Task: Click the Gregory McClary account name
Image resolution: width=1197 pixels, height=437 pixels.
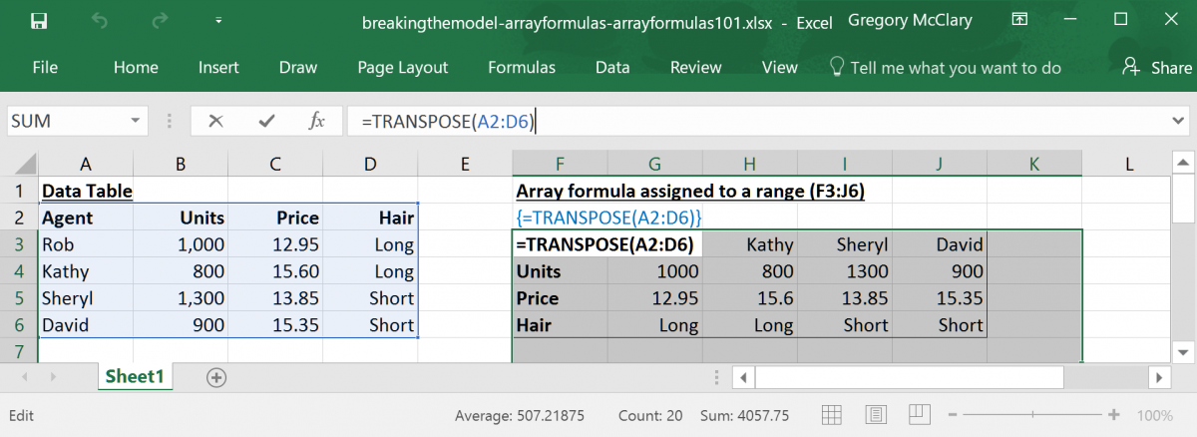Action: coord(909,20)
